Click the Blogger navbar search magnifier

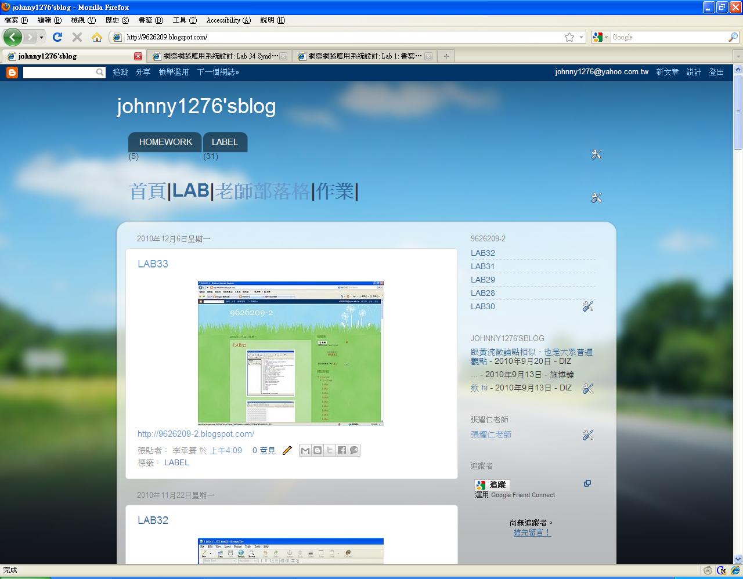tap(100, 73)
